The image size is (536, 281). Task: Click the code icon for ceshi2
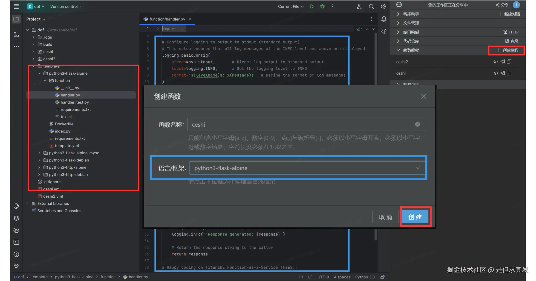[x=495, y=62]
